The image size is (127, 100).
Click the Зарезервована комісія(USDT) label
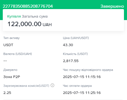click(x=26, y=86)
